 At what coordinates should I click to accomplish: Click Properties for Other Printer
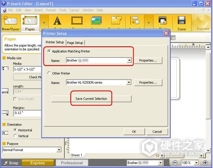(148, 83)
